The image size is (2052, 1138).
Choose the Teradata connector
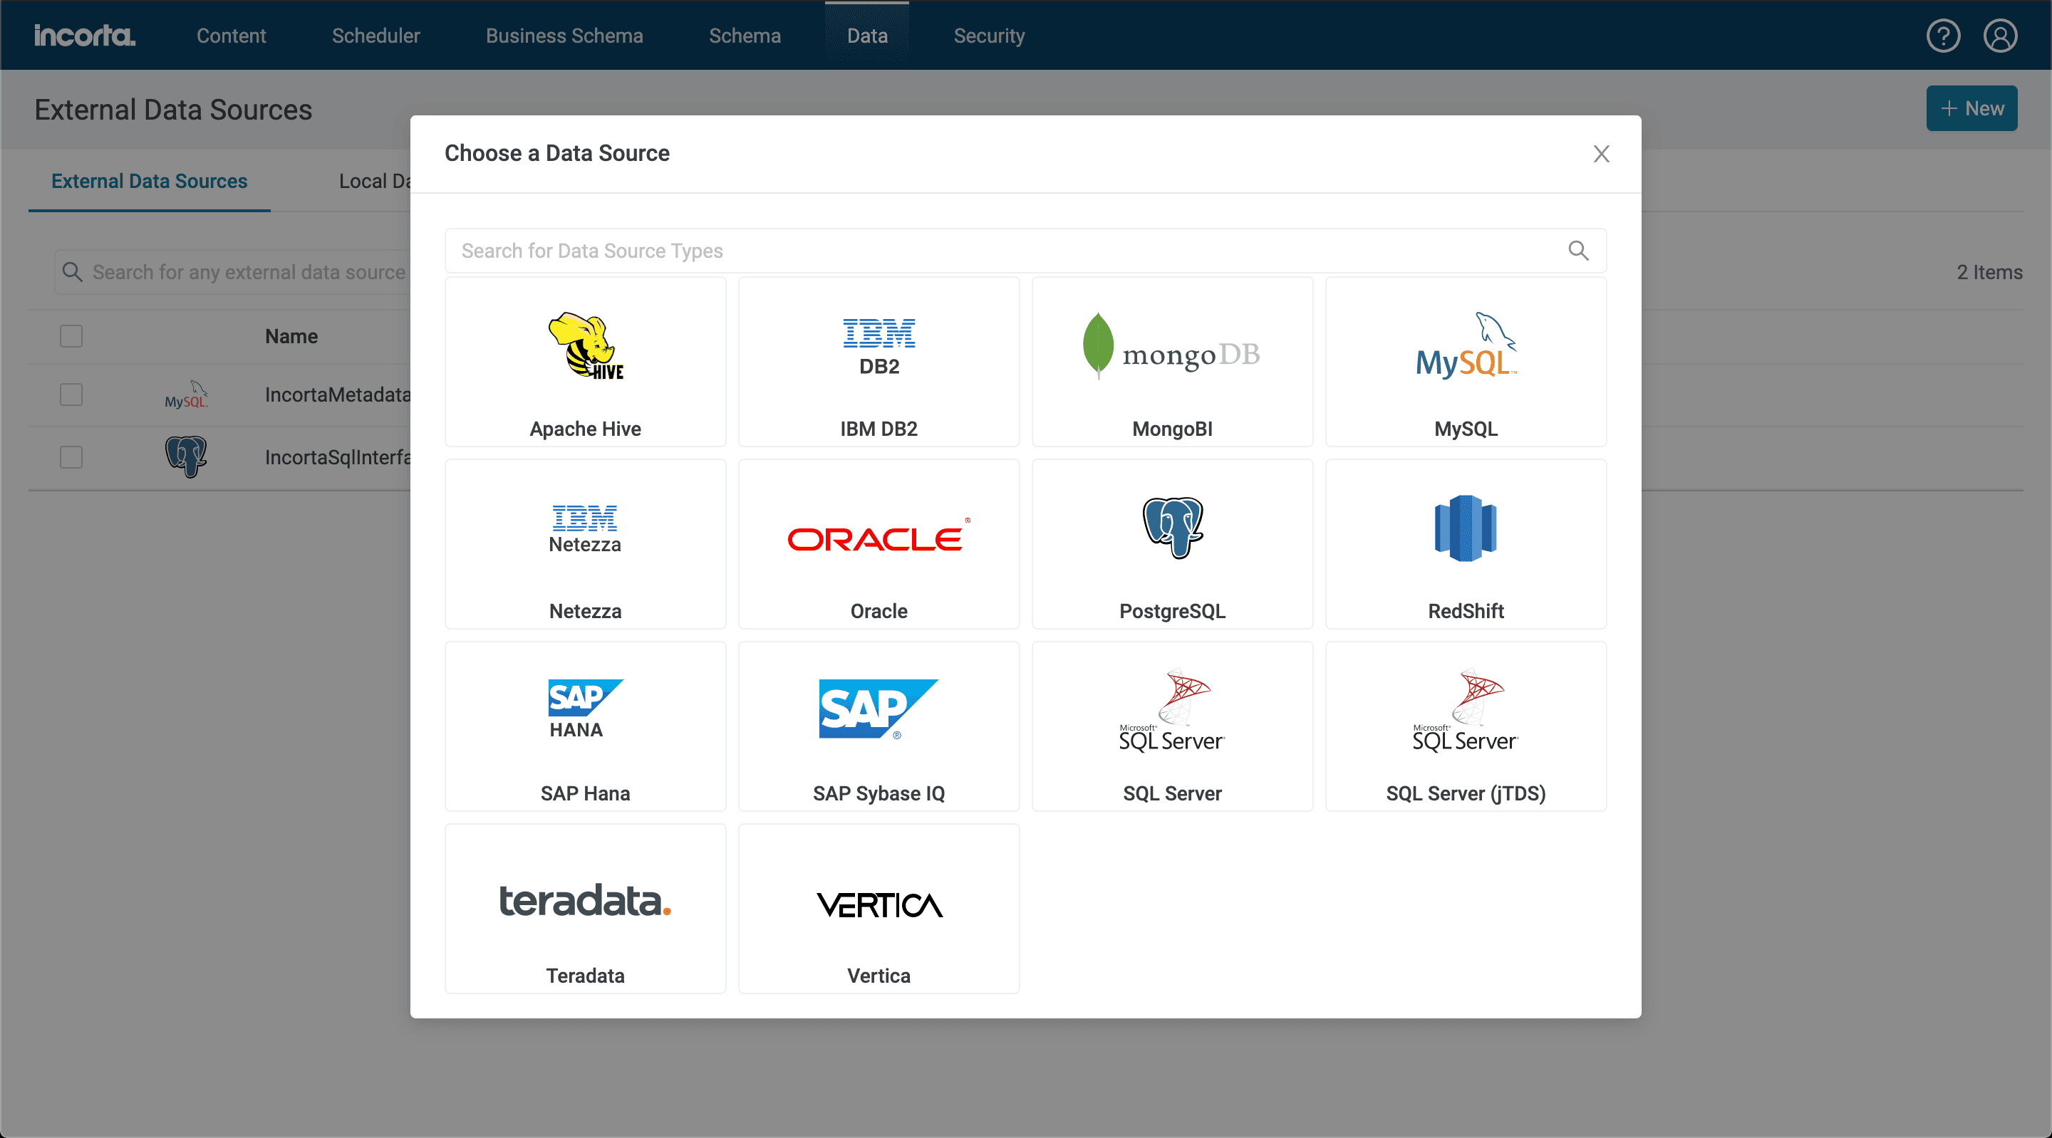(585, 909)
